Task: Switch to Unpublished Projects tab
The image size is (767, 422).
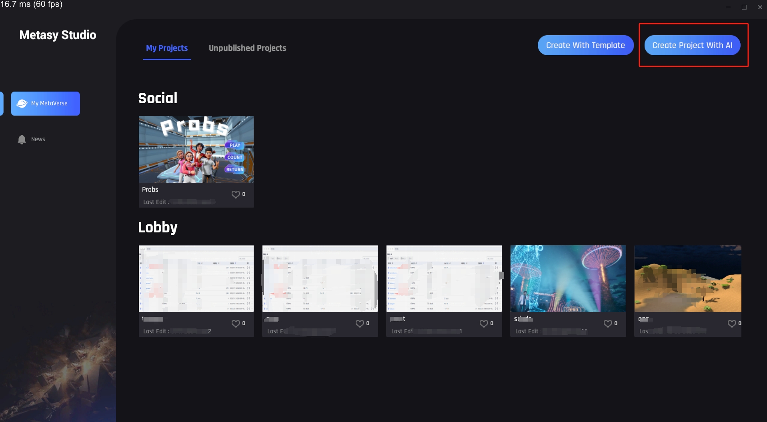Action: 247,48
